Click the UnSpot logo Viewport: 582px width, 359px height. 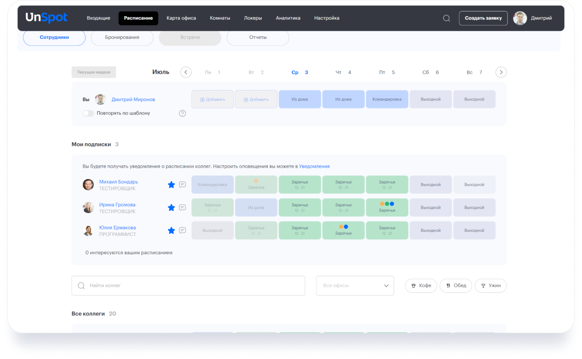pyautogui.click(x=46, y=17)
